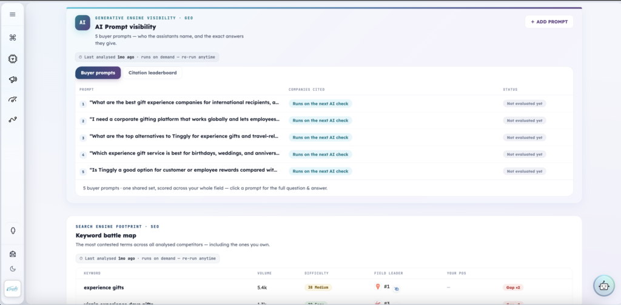
Task: Click 'Runs on the next AI check' for prompt 4
Action: tap(320, 154)
